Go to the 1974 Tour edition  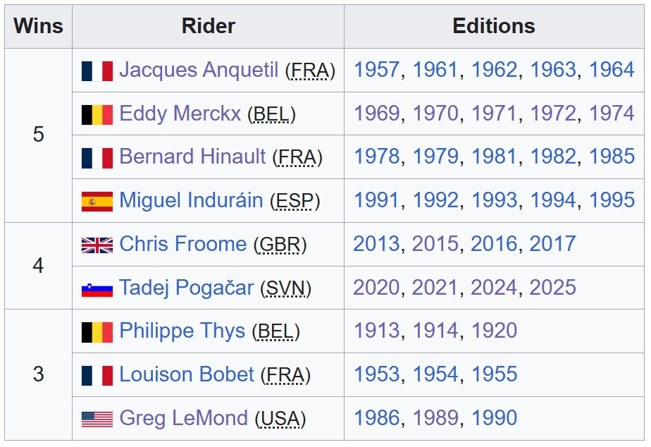point(612,114)
